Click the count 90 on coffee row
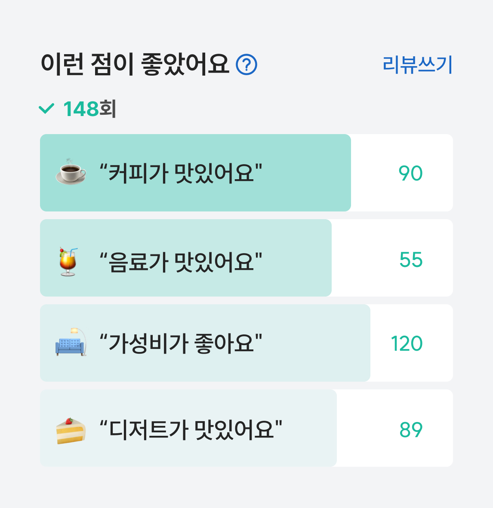 point(410,173)
